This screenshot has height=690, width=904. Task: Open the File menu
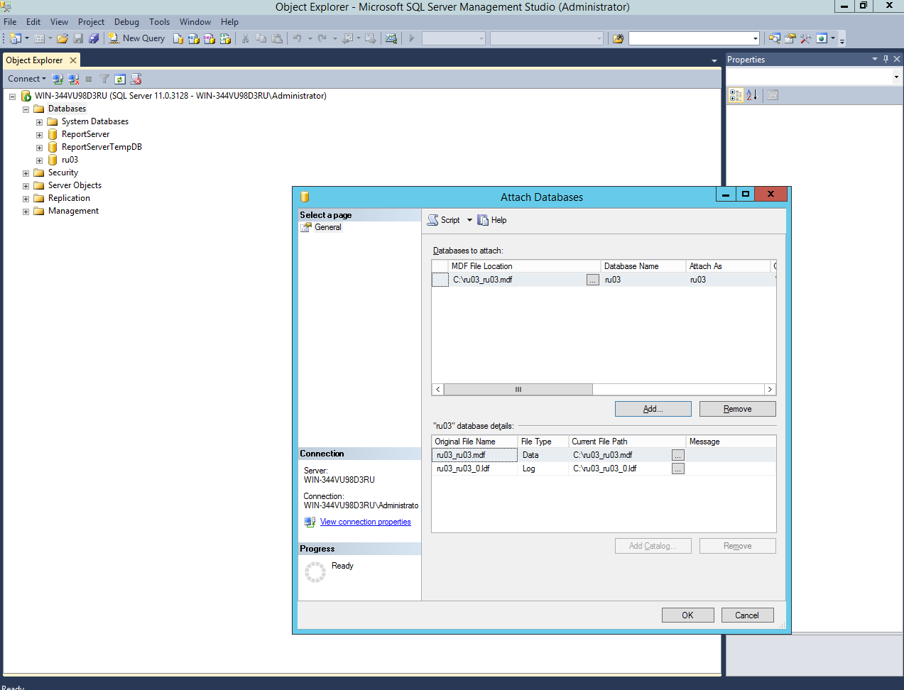click(x=10, y=22)
